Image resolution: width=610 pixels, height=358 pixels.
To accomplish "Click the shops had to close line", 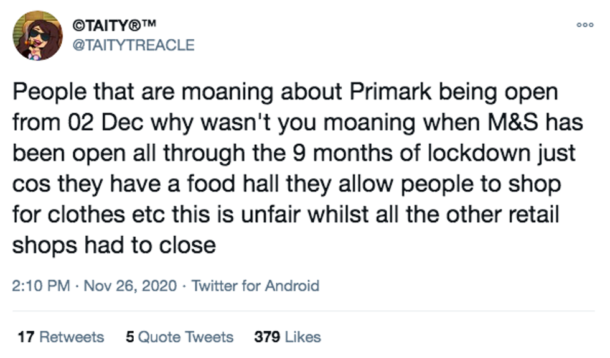I will point(114,244).
